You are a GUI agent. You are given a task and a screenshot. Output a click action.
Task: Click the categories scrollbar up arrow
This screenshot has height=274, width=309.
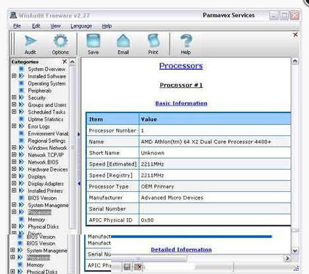pos(72,62)
